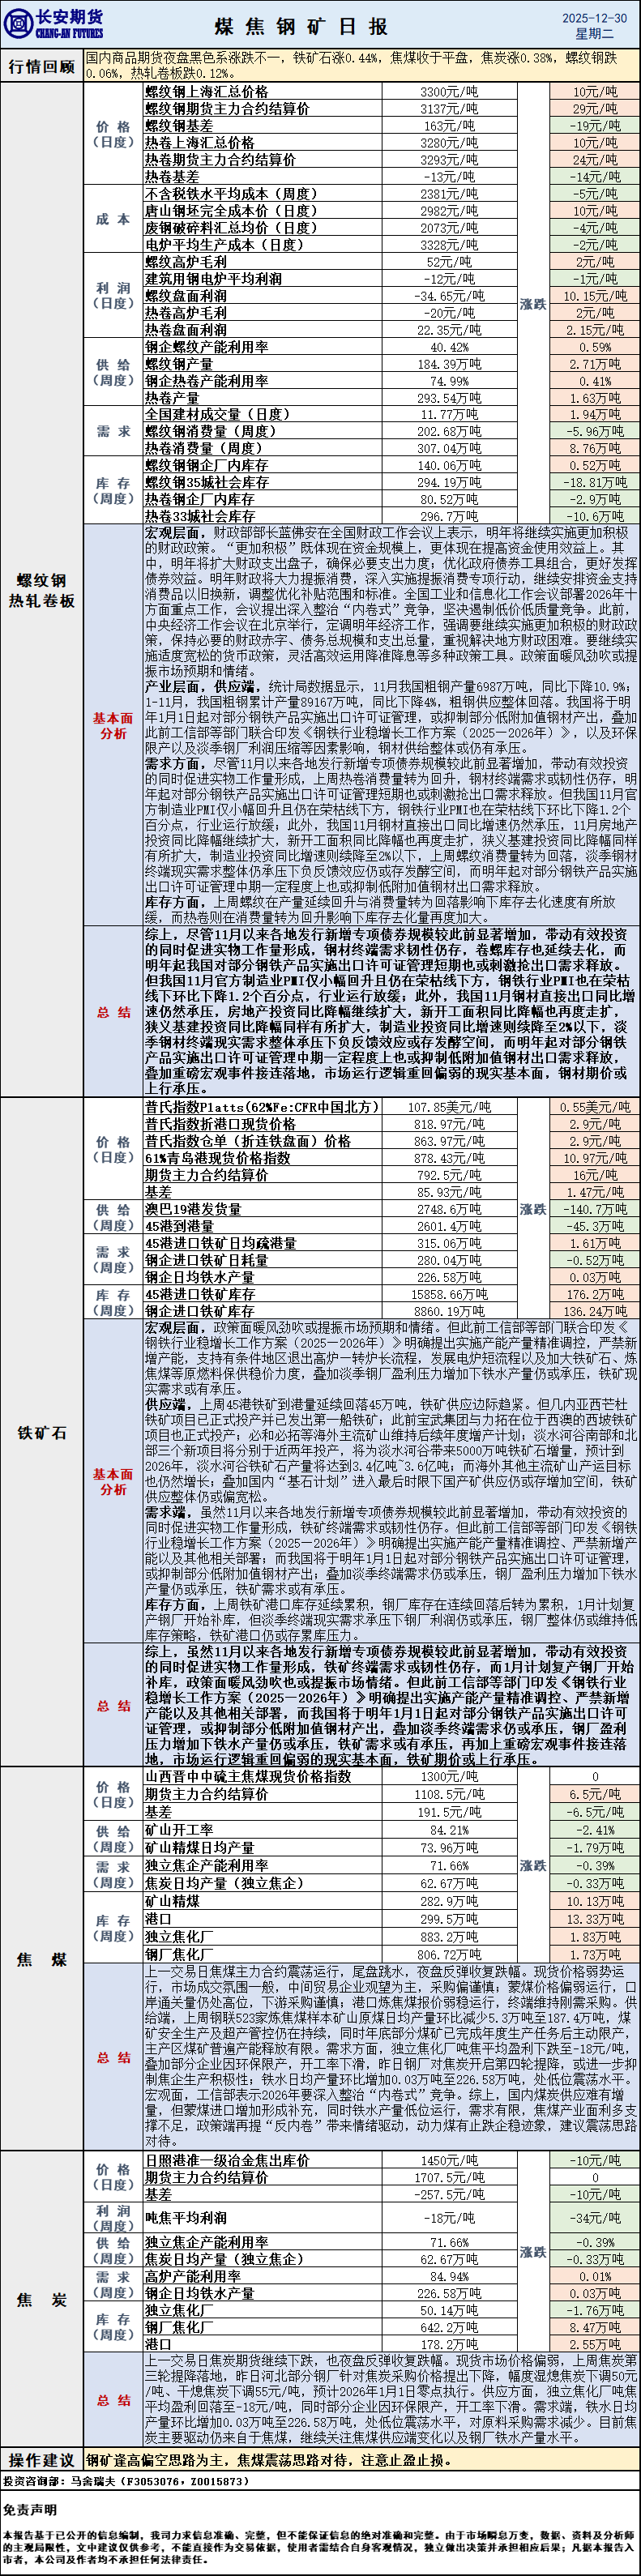Click the value 3300元/吨
Viewport: 641px width, 2576px height.
click(448, 92)
